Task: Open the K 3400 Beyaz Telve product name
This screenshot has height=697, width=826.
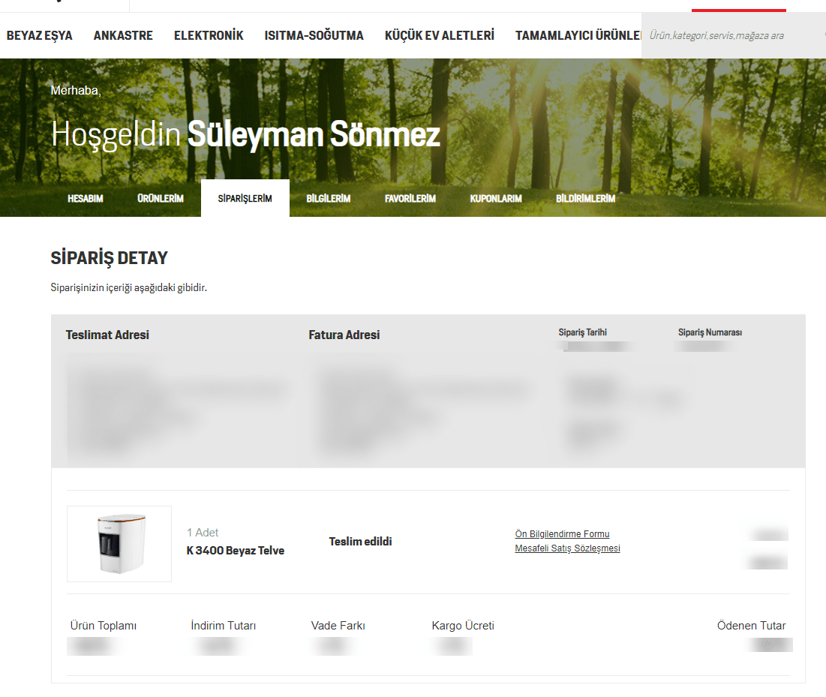Action: coord(235,551)
